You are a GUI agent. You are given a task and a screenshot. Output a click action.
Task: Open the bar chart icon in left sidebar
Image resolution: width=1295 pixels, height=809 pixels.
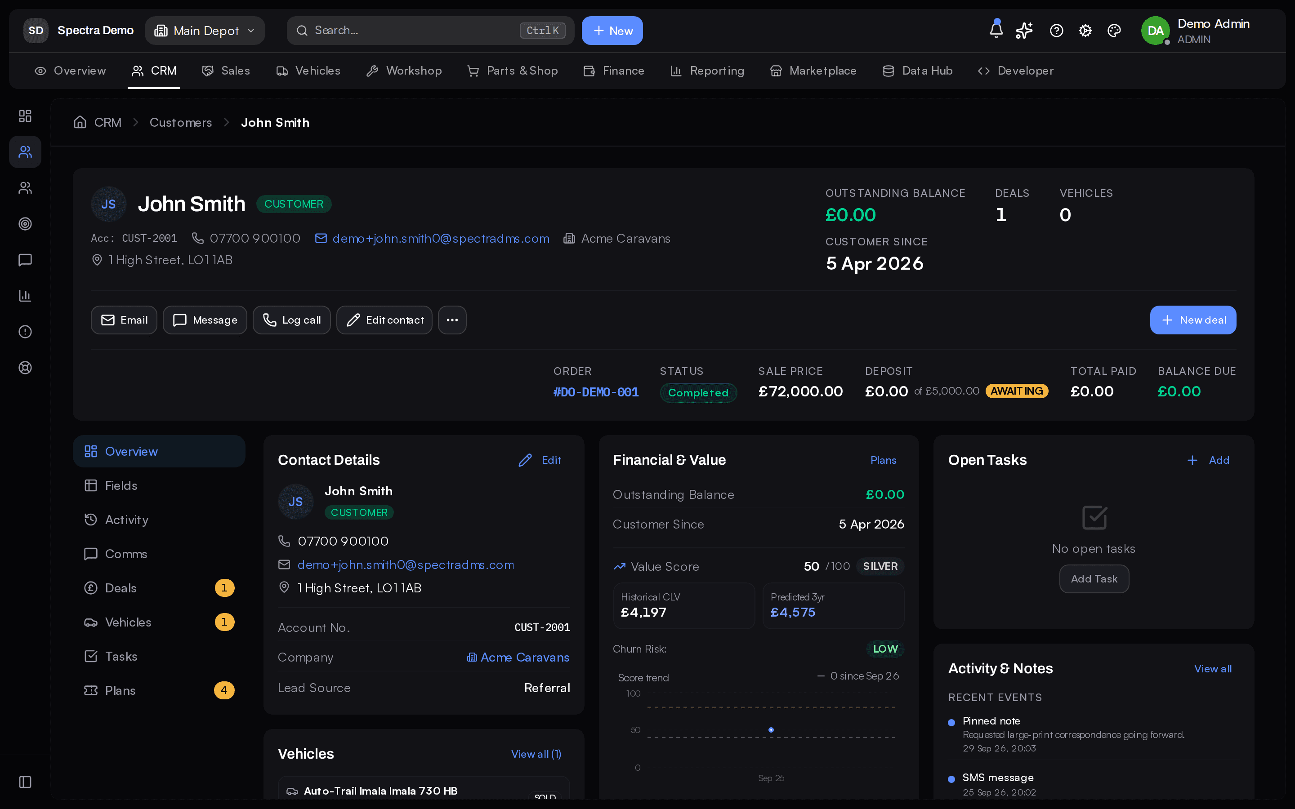point(25,296)
